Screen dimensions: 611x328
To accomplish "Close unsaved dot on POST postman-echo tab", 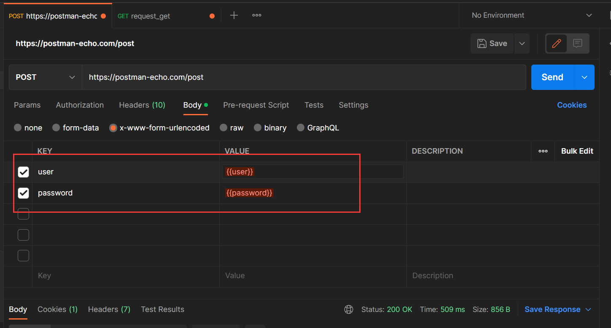I will point(103,16).
